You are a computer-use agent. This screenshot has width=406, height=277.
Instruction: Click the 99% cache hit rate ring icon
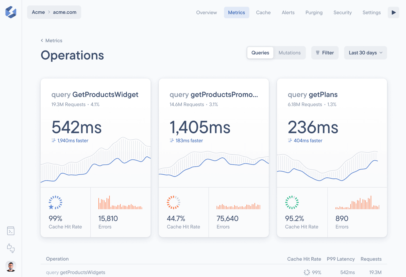coord(55,202)
